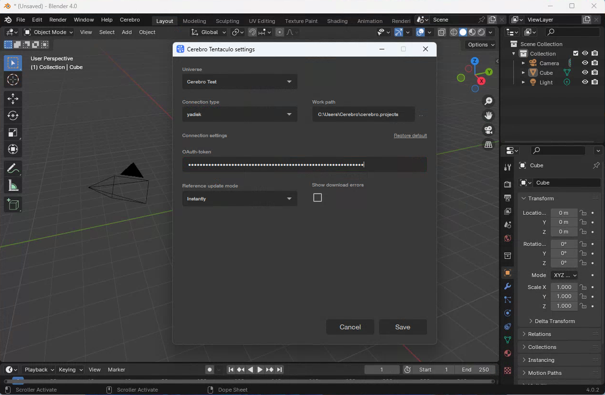The image size is (605, 395).
Task: Open the Universe dropdown showing Cerebro Test
Action: pyautogui.click(x=240, y=81)
